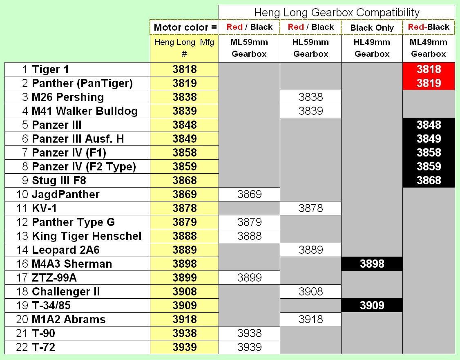
Task: Select the Motor color = header cell
Action: tap(184, 27)
